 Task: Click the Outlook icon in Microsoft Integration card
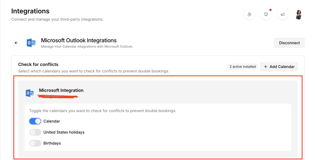click(30, 93)
